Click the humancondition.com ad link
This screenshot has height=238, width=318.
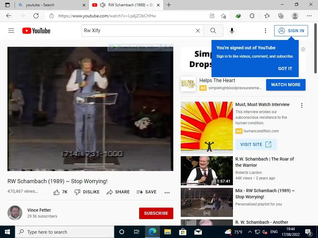(x=261, y=131)
